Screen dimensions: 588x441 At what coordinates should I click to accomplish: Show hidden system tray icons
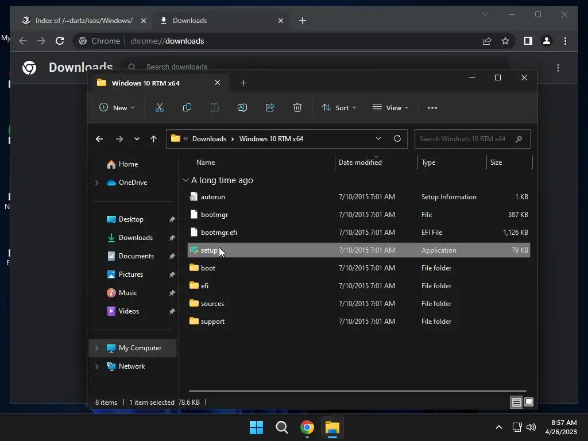(499, 427)
